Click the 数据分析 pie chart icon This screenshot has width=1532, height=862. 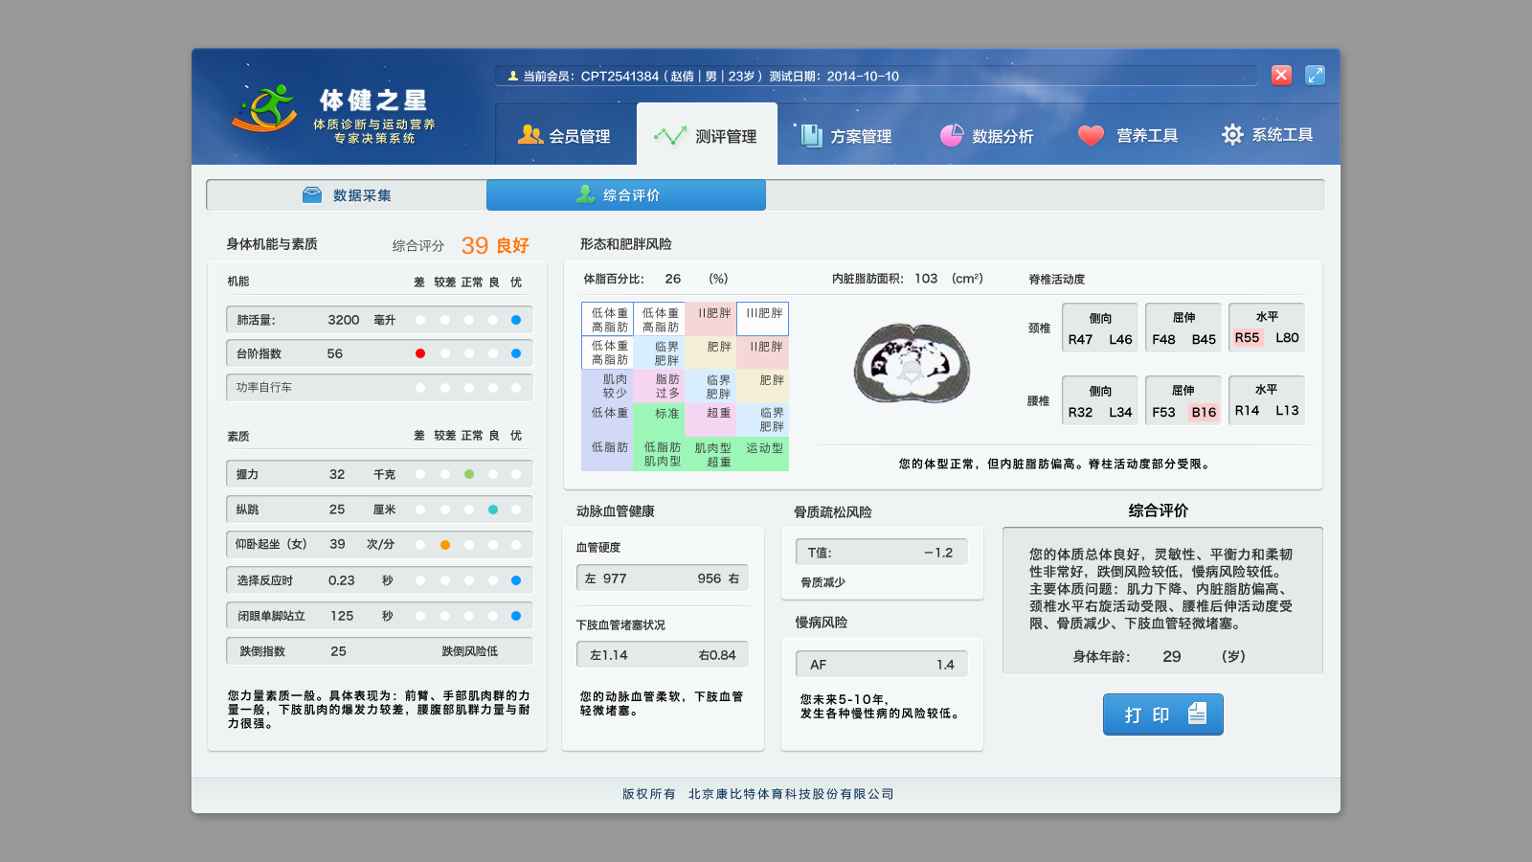coord(951,135)
